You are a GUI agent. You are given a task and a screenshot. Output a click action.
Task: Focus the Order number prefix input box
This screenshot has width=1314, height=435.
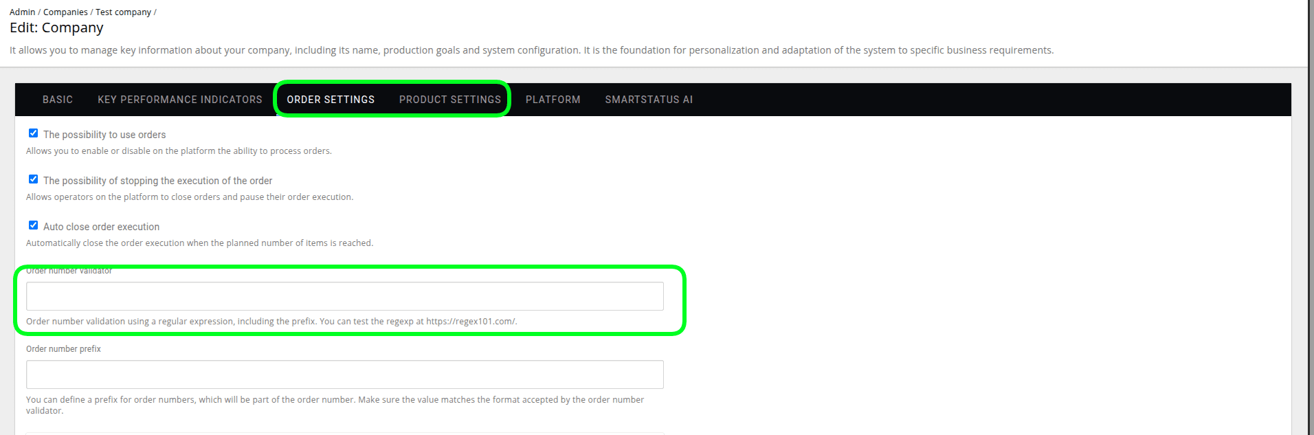coord(344,375)
